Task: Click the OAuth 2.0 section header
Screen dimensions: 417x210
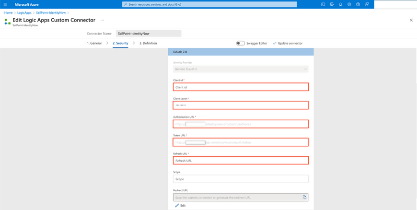Action: tap(241, 52)
